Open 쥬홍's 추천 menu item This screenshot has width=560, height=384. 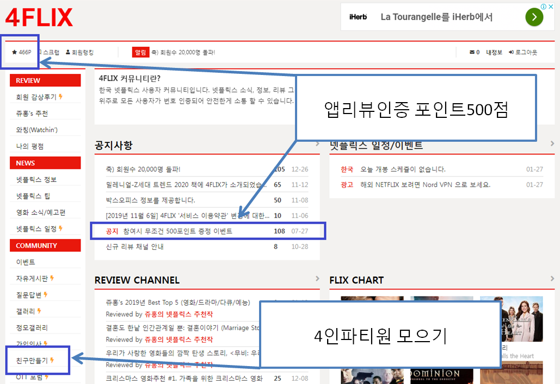click(x=32, y=114)
